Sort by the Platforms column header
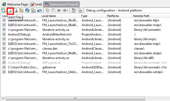The image size is (170, 101). tap(119, 16)
